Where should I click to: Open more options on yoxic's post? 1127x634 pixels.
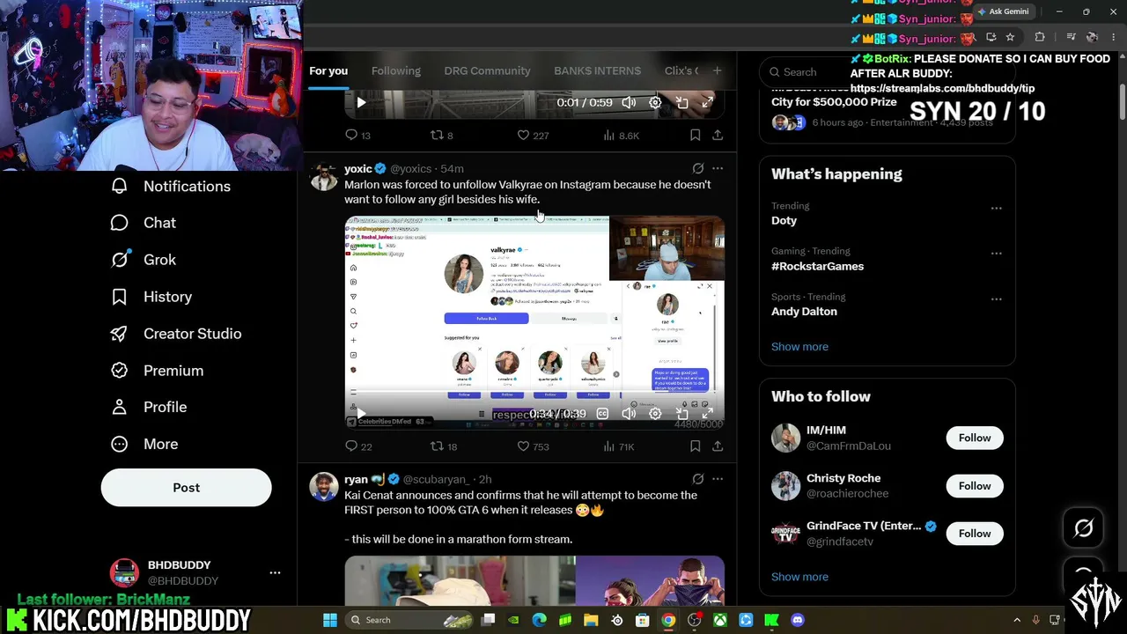718,168
